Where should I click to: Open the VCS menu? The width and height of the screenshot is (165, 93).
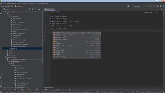[x=37, y=3]
